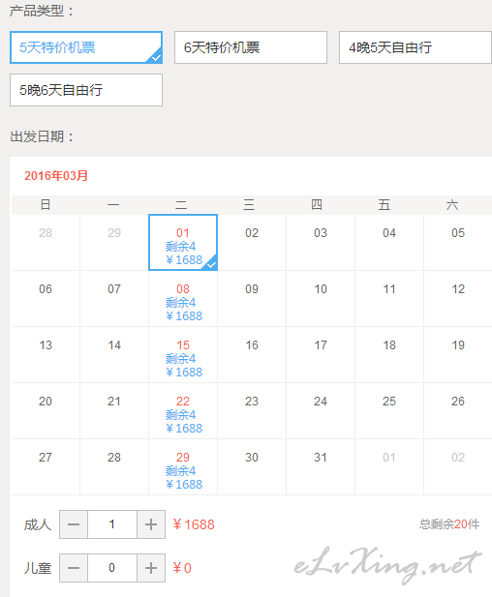The image size is (492, 597).
Task: Select March 22 departure date
Action: [183, 411]
